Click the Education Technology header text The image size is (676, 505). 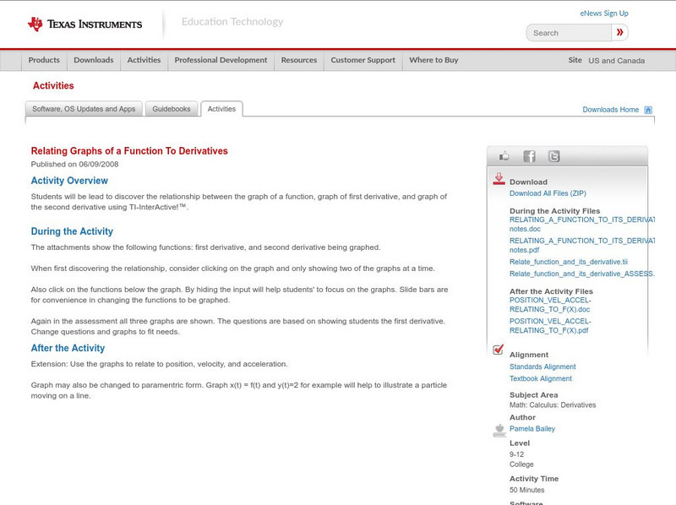(232, 22)
